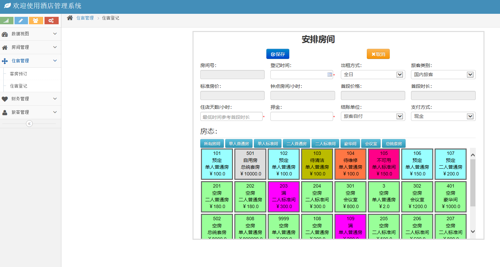500x267 pixels.
Task: Select room 109 满 tile
Action: (350, 227)
